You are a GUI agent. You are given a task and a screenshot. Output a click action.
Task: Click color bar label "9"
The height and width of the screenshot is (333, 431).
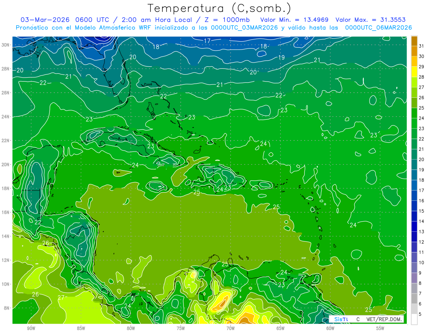pyautogui.click(x=420, y=273)
